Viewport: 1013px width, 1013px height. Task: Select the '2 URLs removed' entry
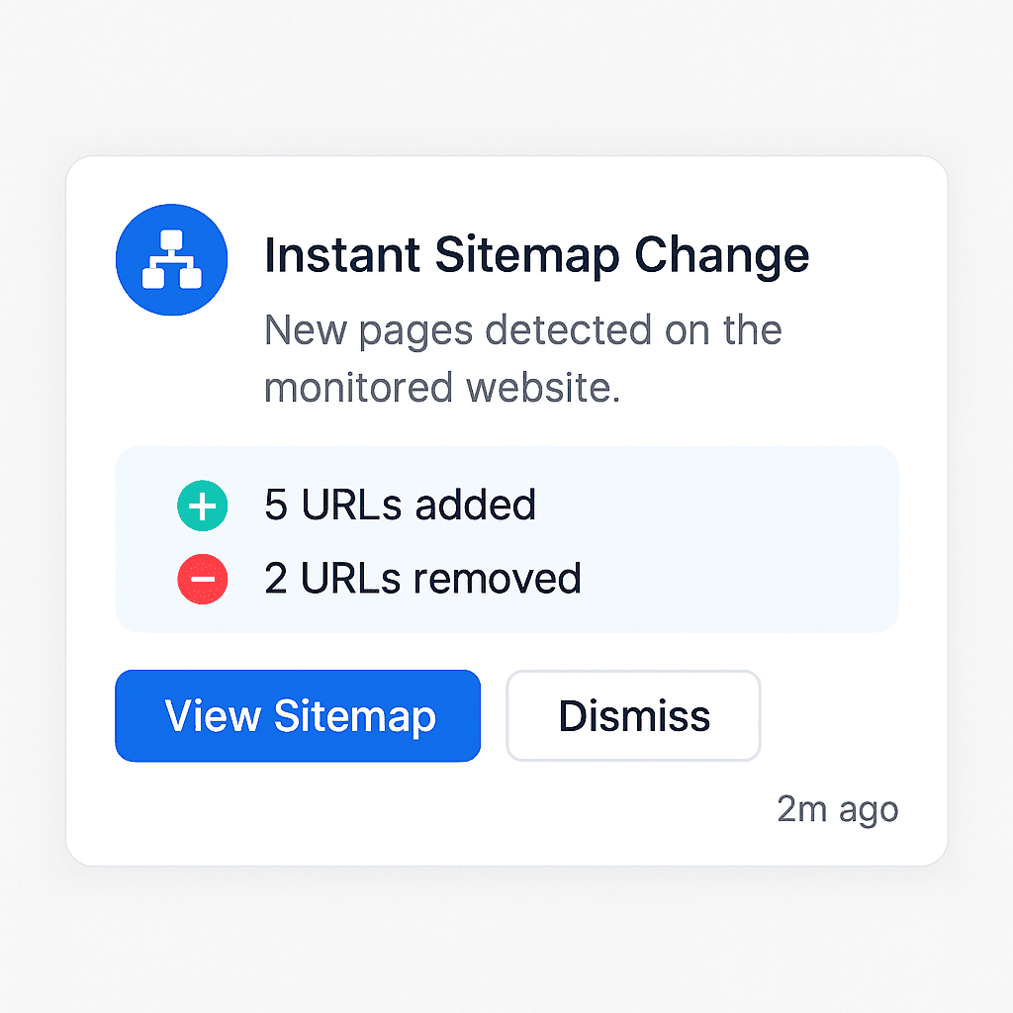[x=421, y=579]
